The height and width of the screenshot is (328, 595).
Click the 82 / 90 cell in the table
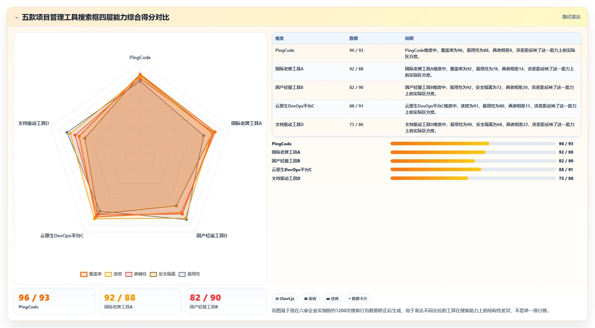coord(356,88)
